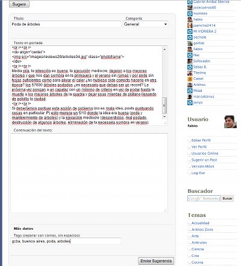This screenshot has width=241, height=266.
Task: Click the orange avatar icon beside Cattel
Action: [190, 79]
